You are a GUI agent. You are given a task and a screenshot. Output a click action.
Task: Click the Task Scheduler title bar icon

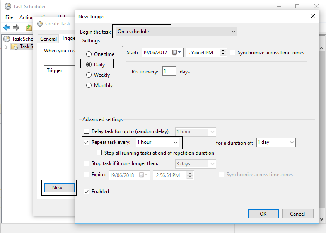pyautogui.click(x=8, y=7)
